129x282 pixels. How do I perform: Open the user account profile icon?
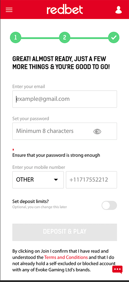(x=118, y=10)
